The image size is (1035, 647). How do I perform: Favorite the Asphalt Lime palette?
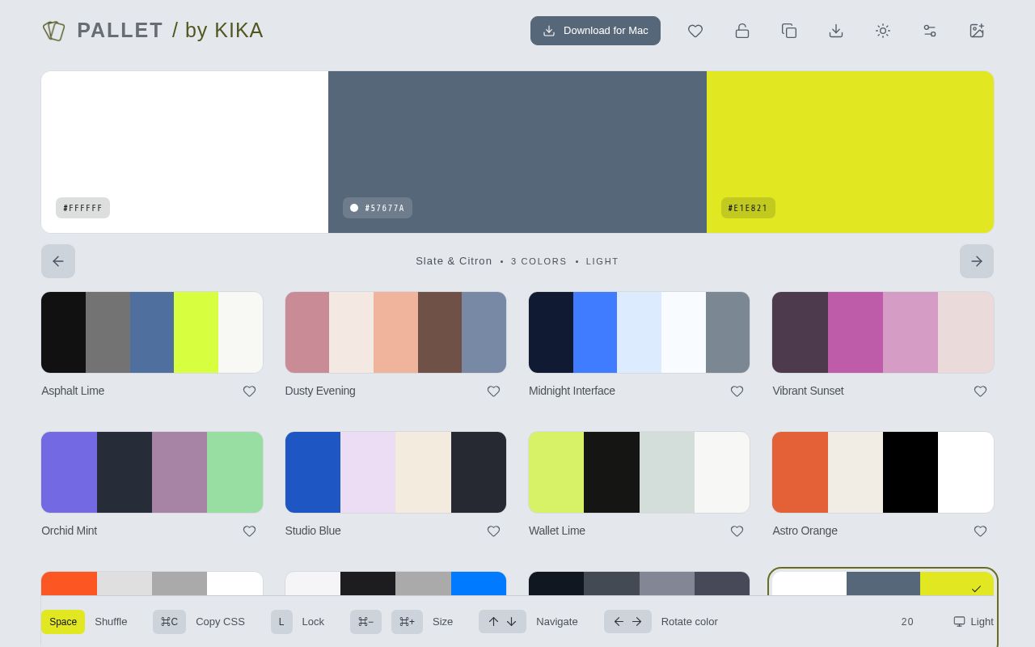tap(250, 391)
